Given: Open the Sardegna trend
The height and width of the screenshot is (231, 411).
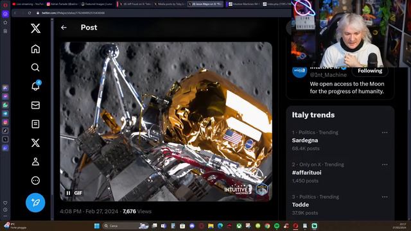Looking at the screenshot, I should [305, 141].
